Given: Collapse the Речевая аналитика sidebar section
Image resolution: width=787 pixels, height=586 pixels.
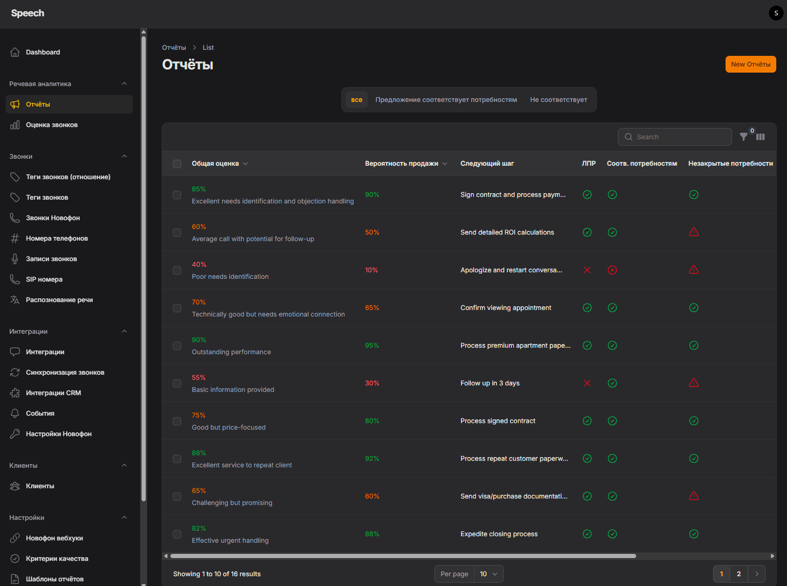Looking at the screenshot, I should click(124, 84).
